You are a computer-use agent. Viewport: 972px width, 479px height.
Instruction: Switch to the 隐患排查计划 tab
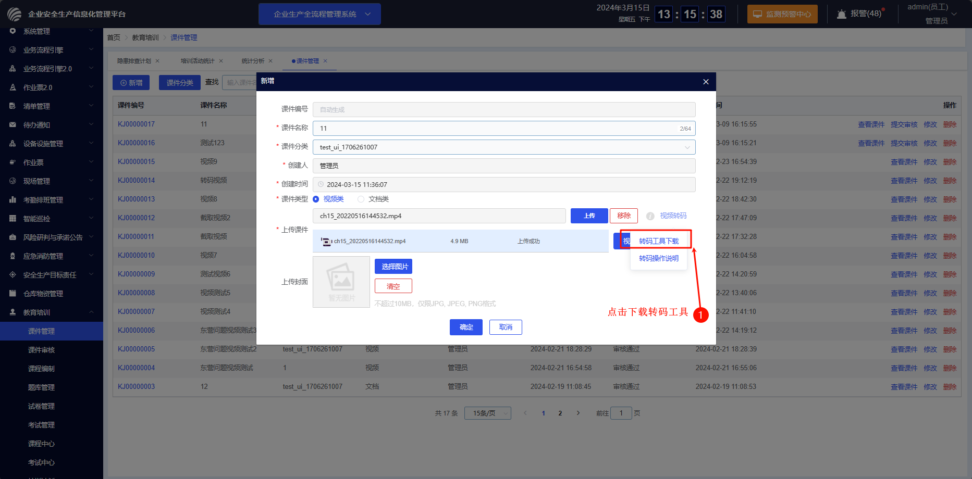point(134,61)
